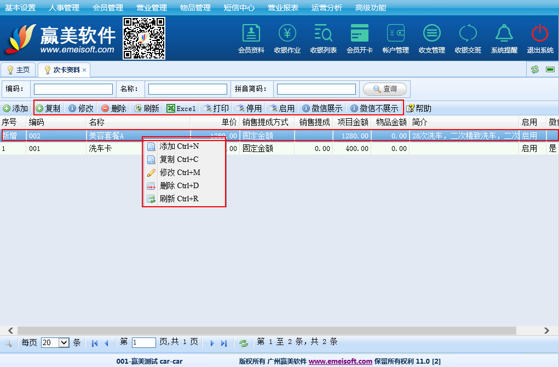The height and width of the screenshot is (367, 559).
Task: Open the www.emeisoft.com footer link
Action: click(340, 362)
